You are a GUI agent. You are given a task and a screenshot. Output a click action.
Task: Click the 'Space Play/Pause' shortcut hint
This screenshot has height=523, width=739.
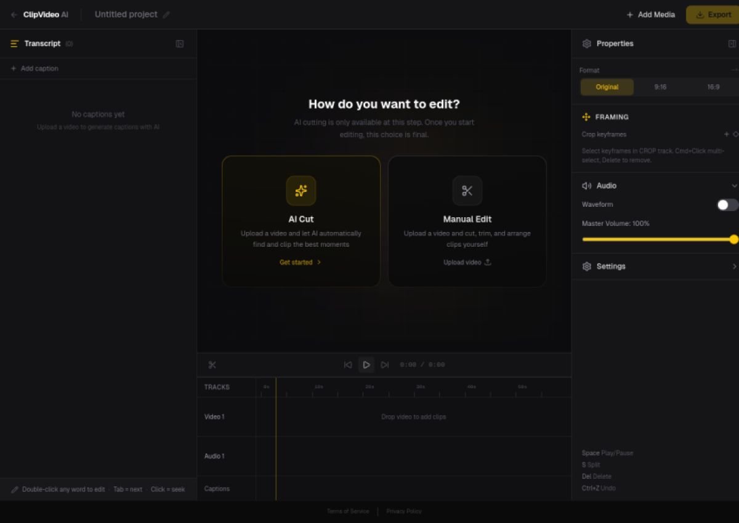[x=607, y=453]
